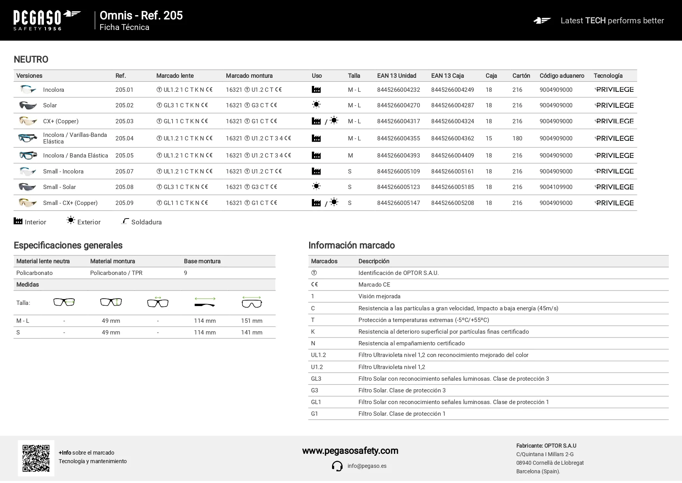Click the headset support icon
Viewport: 682px width, 483px height.
pyautogui.click(x=337, y=466)
